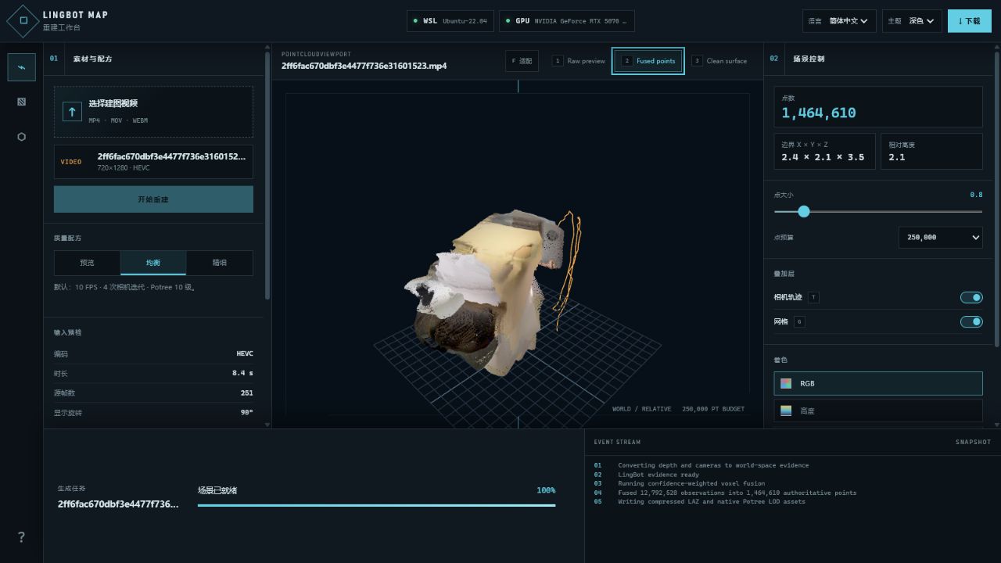This screenshot has width=1001, height=563.
Task: Click the 生成任务 job name 2ff6fac670dbf3e4477f736...
Action: pyautogui.click(x=118, y=504)
